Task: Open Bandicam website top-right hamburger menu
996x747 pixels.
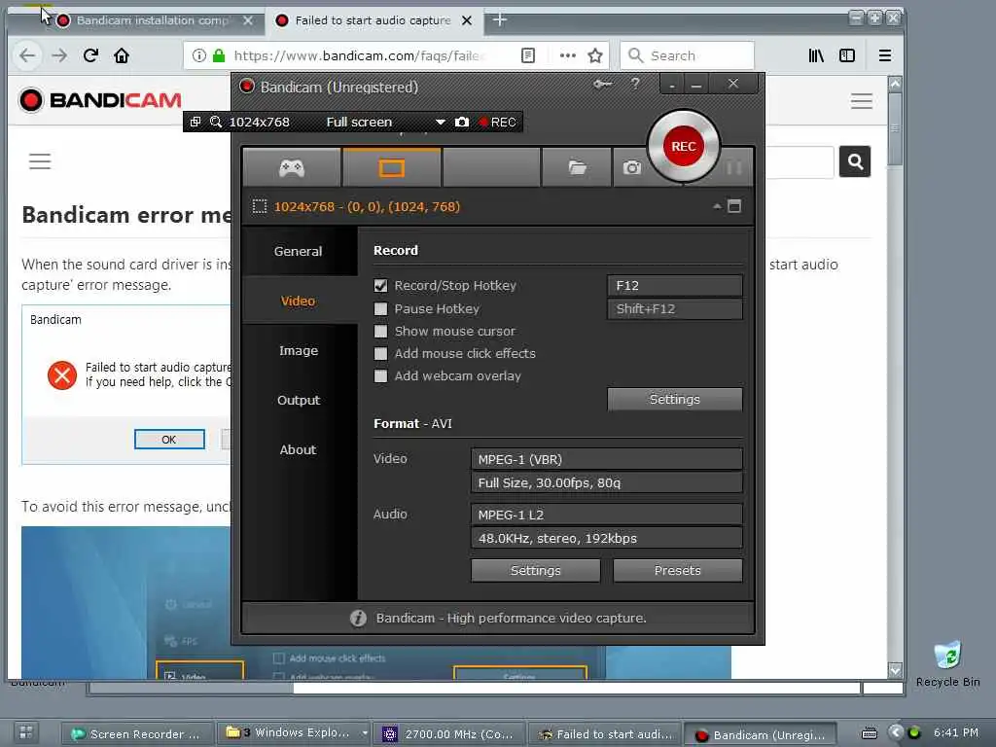Action: click(x=862, y=101)
